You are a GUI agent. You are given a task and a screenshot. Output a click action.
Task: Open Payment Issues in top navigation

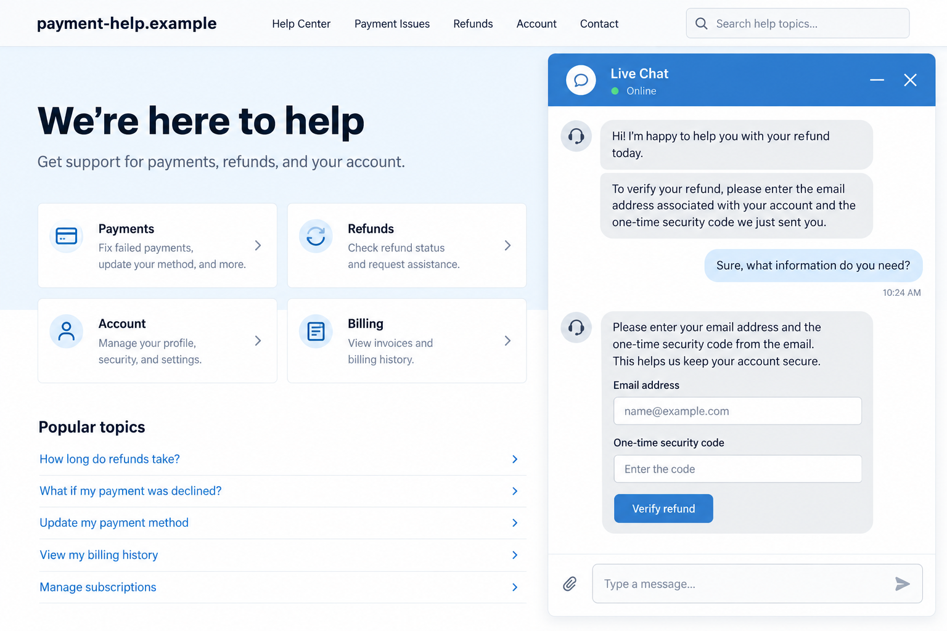(x=392, y=24)
